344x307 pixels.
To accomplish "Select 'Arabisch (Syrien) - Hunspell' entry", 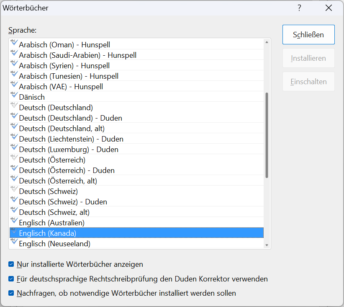I will pyautogui.click(x=136, y=66).
